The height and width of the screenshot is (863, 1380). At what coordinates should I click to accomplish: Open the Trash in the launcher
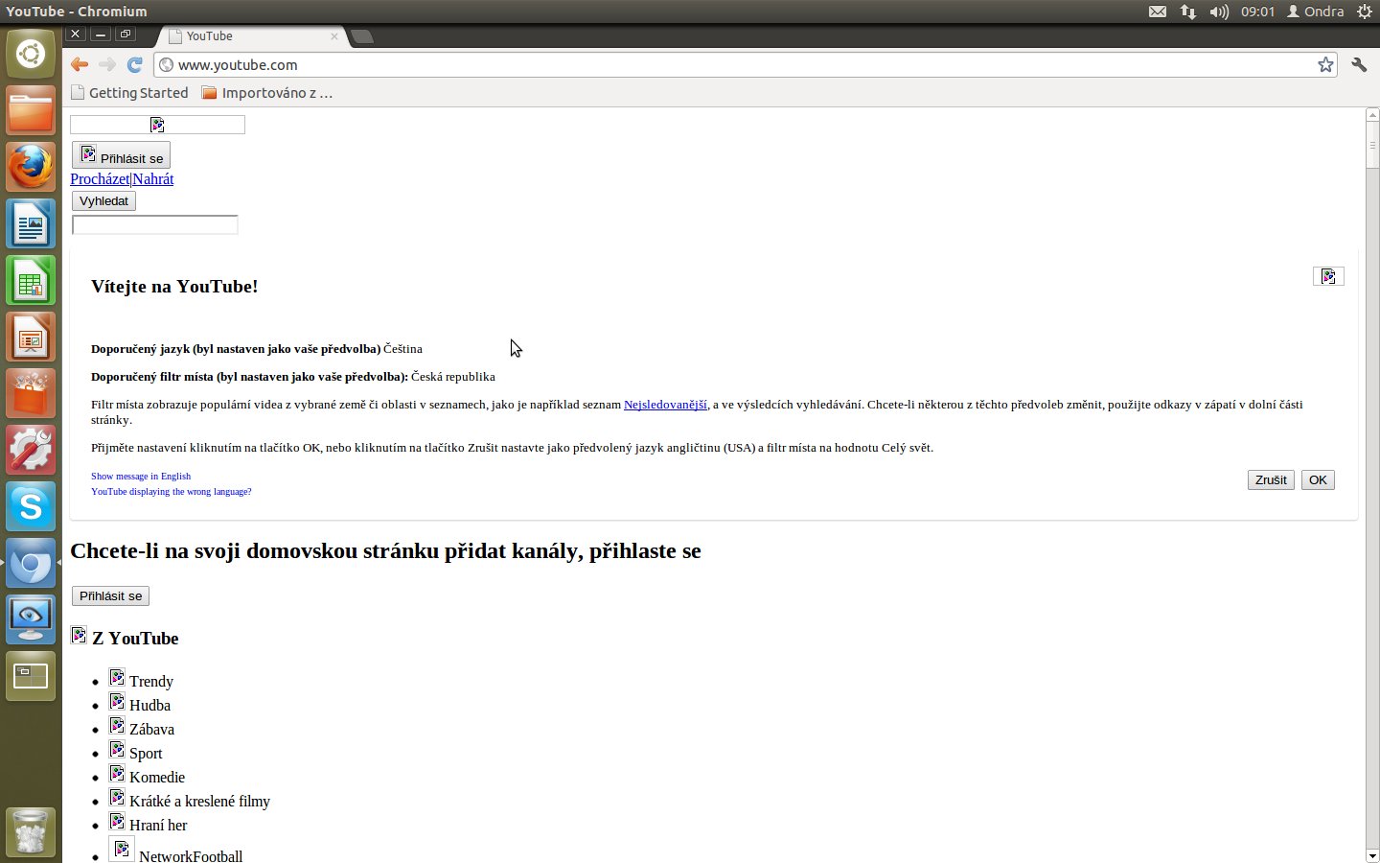click(31, 831)
